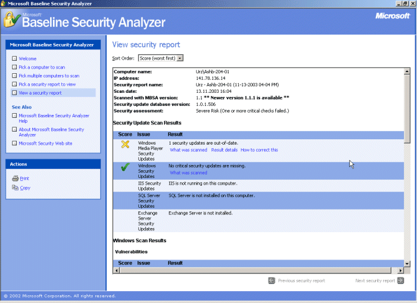
Task: Click the Next security report arrow icon
Action: click(x=400, y=280)
